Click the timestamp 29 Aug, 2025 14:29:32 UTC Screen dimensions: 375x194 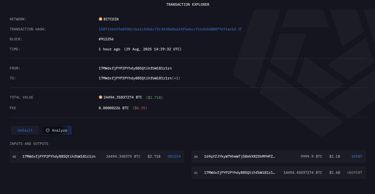click(152, 49)
